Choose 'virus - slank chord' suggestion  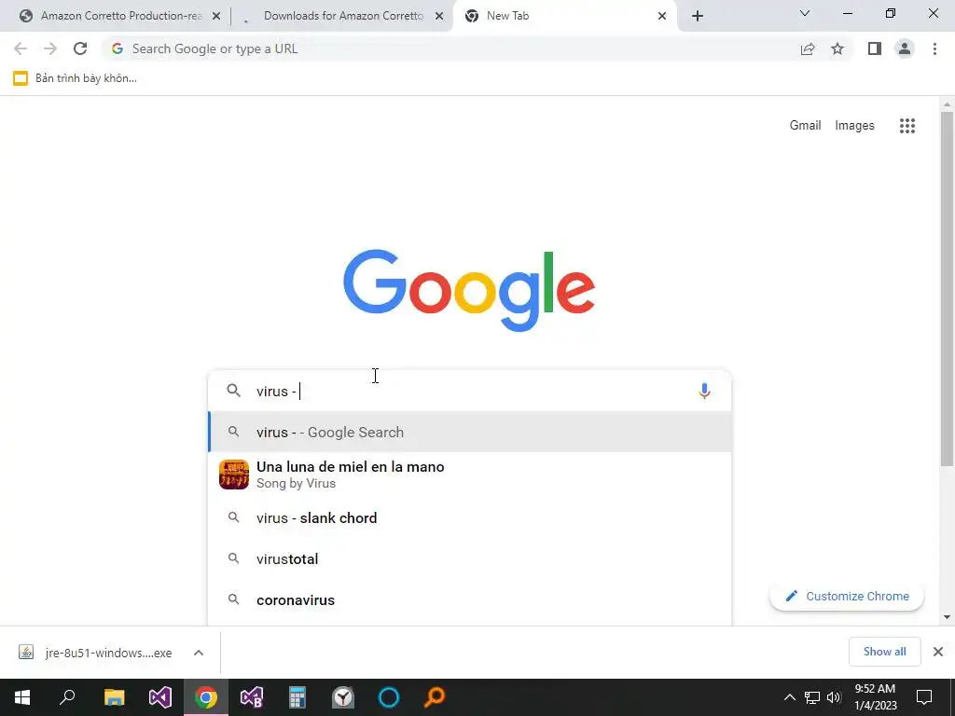coord(469,517)
